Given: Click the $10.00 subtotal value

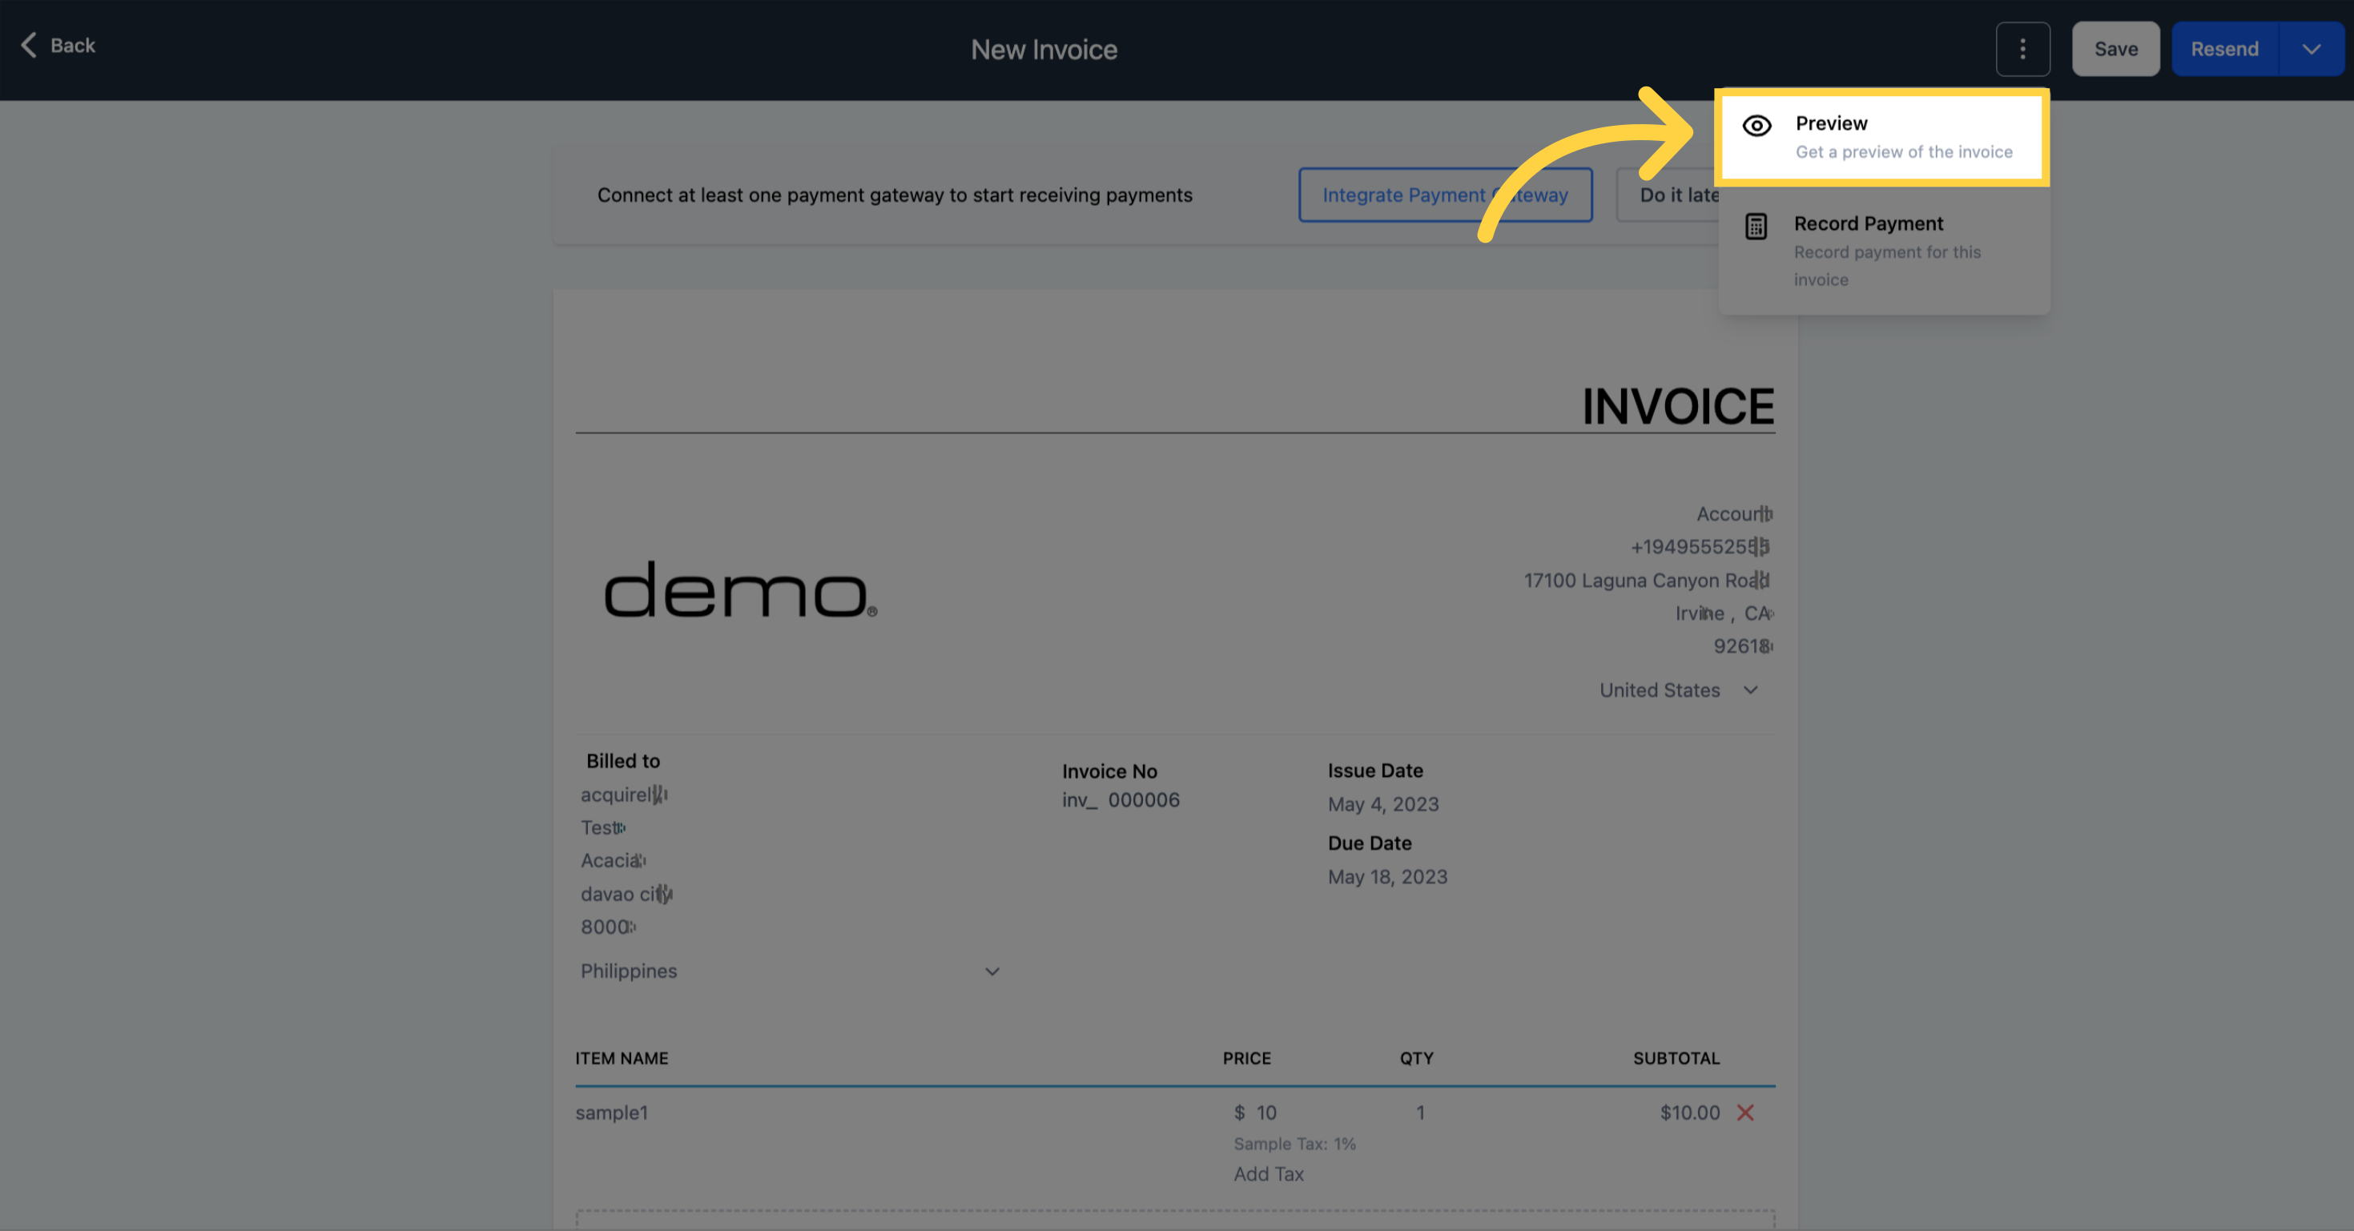Looking at the screenshot, I should 1690,1113.
